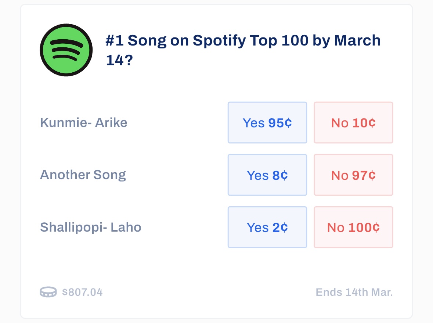Choose No 97¢ for Another Song
Image resolution: width=433 pixels, height=323 pixels.
pos(353,175)
